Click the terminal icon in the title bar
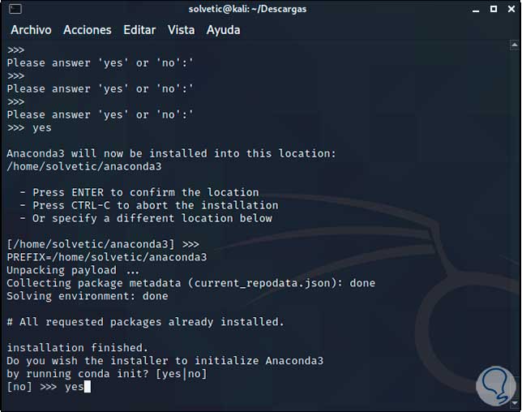Image resolution: width=522 pixels, height=412 pixels. point(15,9)
